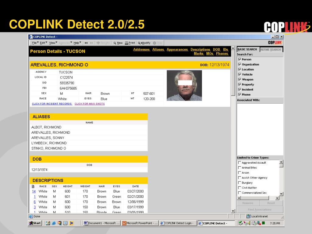
Task: Check the Commercialized Sex crime type
Action: tap(239, 193)
